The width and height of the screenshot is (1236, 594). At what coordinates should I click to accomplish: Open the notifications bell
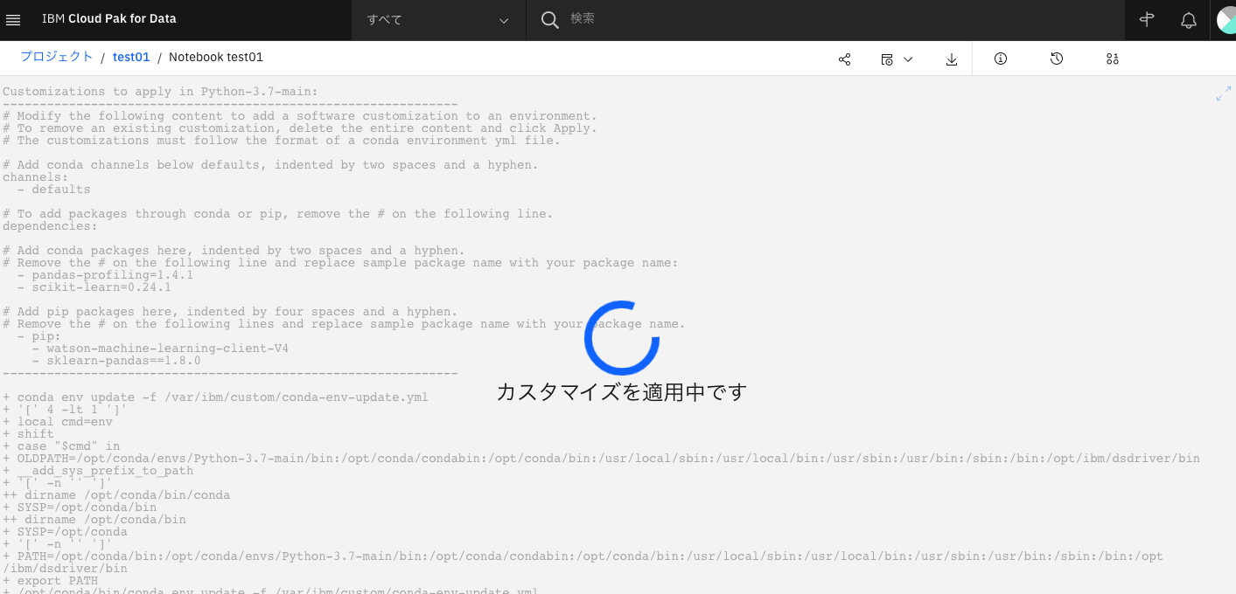(x=1189, y=19)
